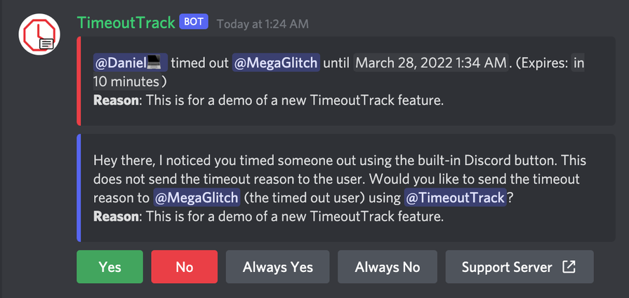Click the @Daniel mention in first embed
The height and width of the screenshot is (298, 629).
click(x=131, y=63)
